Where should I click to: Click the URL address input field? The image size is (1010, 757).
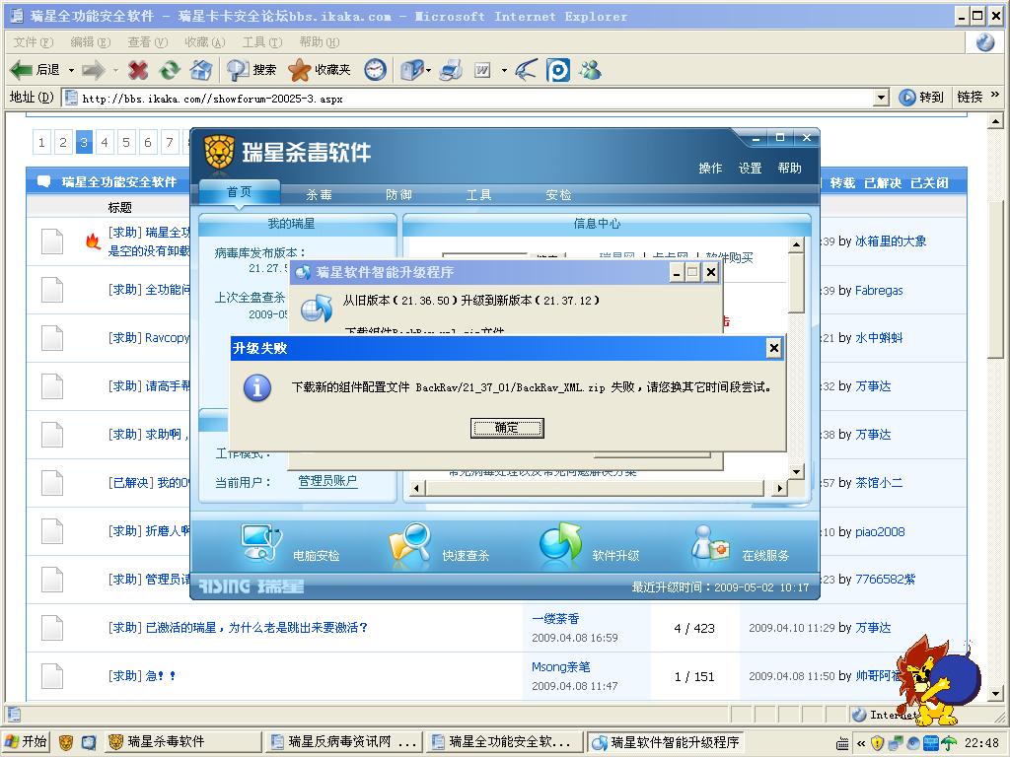476,99
